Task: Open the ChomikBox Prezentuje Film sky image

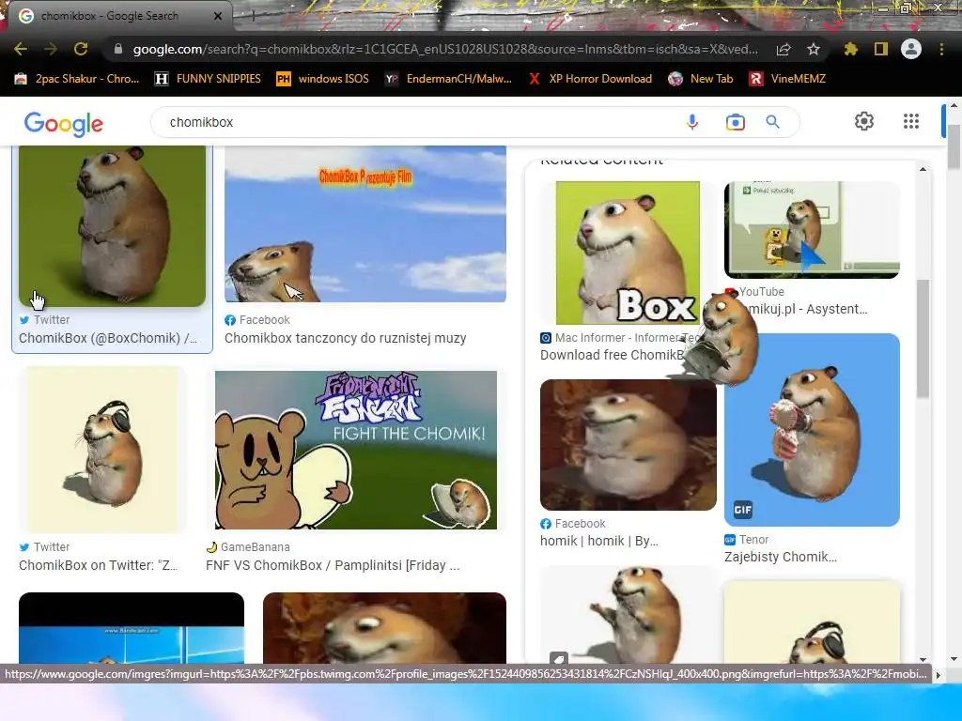Action: [x=365, y=223]
